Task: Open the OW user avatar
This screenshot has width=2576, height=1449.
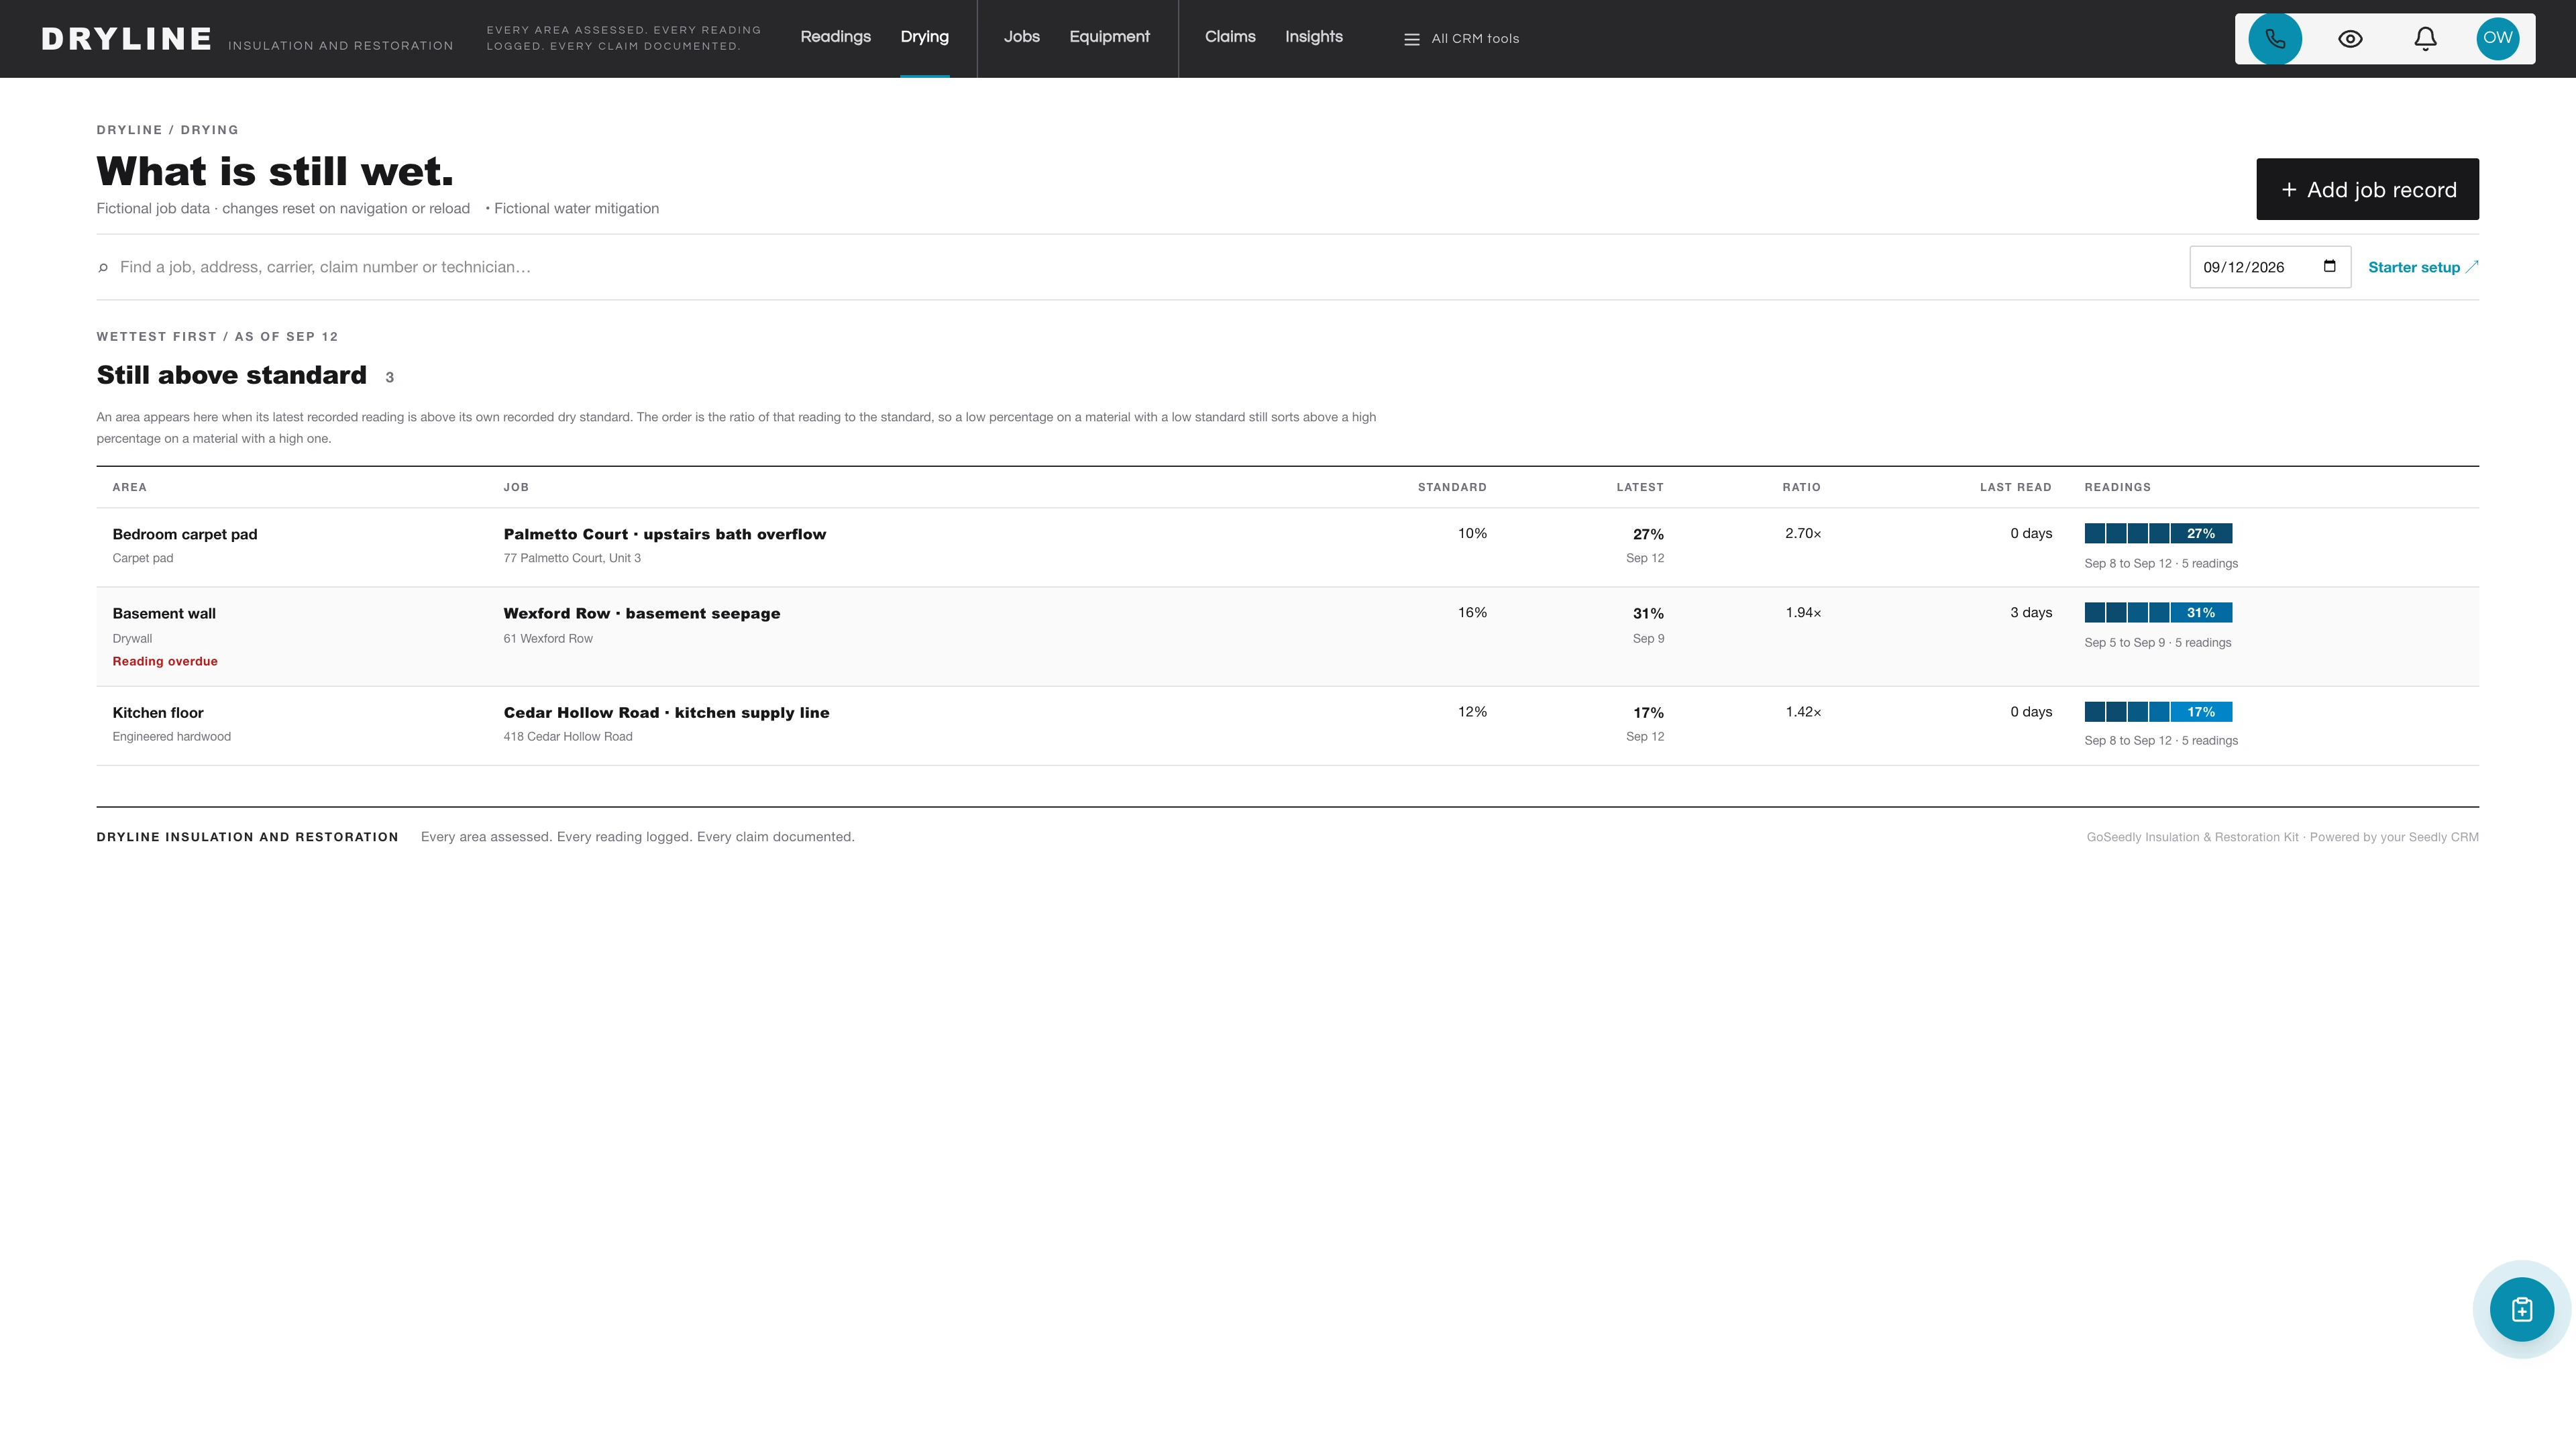Action: point(2497,39)
